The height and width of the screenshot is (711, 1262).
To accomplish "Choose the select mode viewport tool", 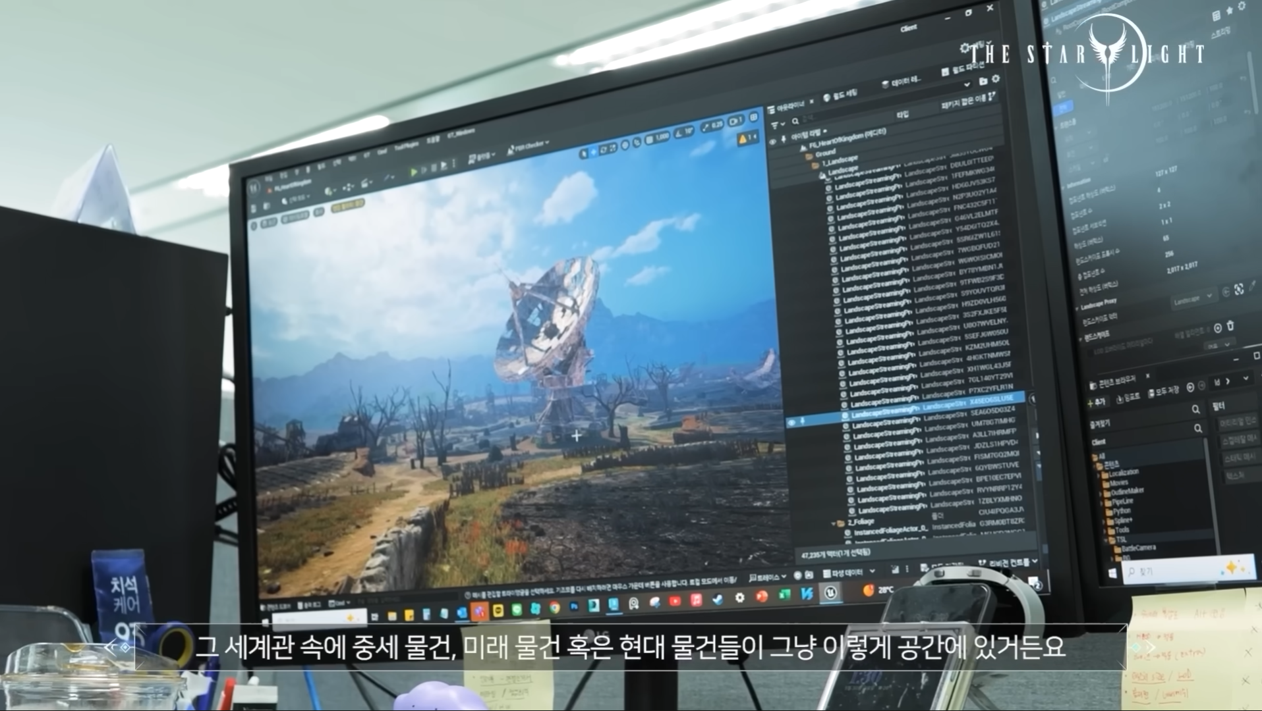I will 584,153.
